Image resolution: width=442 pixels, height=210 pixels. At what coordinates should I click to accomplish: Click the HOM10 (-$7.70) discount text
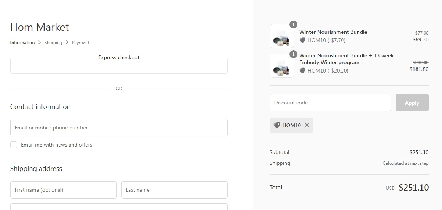pyautogui.click(x=326, y=40)
